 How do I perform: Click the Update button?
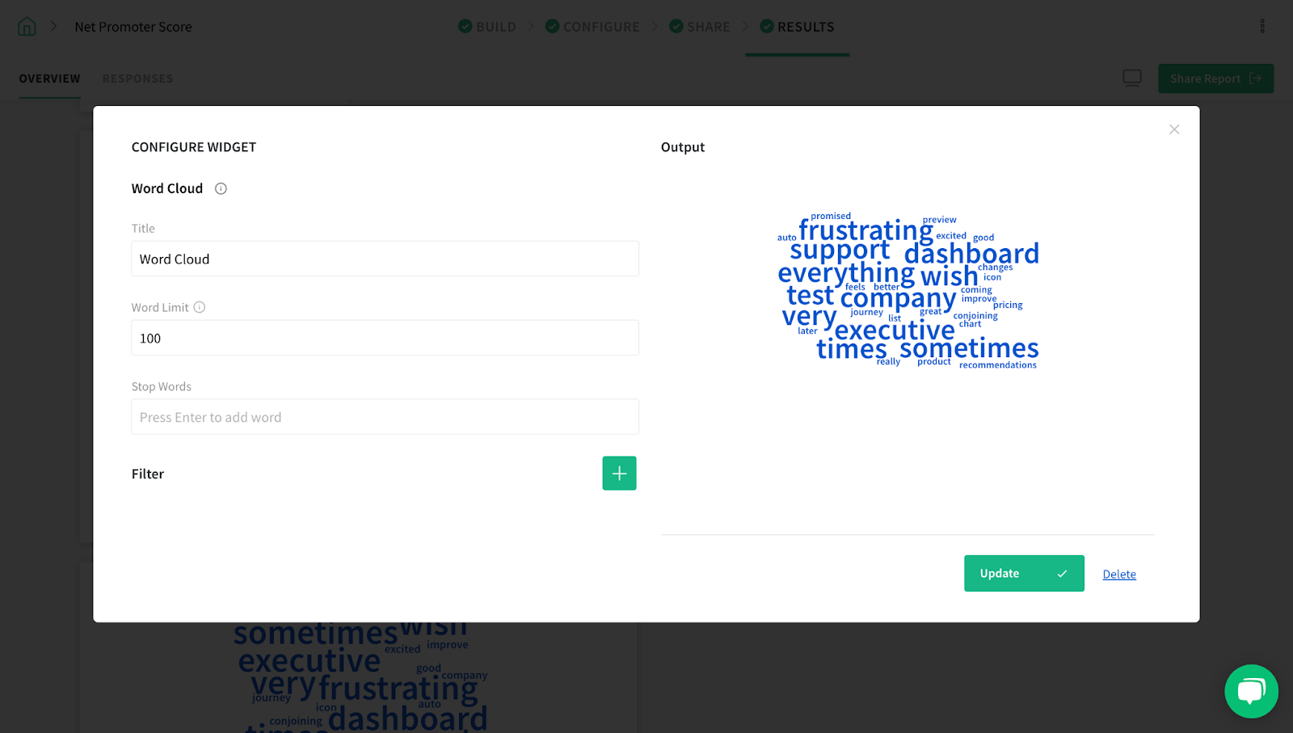click(x=1024, y=573)
